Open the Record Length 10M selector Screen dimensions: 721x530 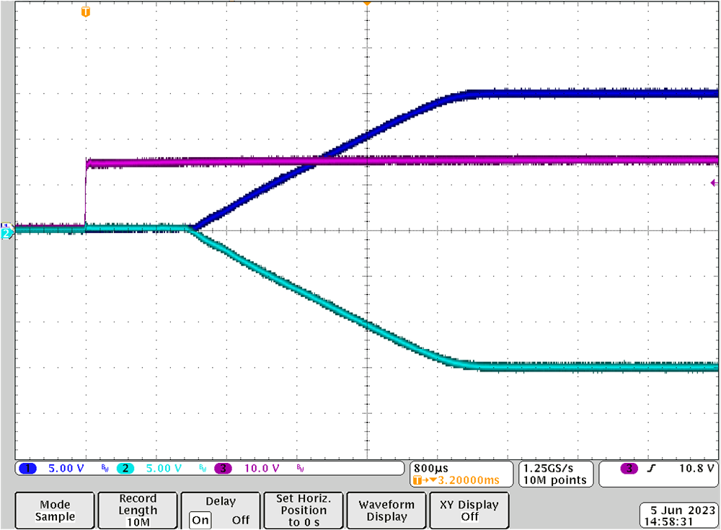pyautogui.click(x=138, y=511)
